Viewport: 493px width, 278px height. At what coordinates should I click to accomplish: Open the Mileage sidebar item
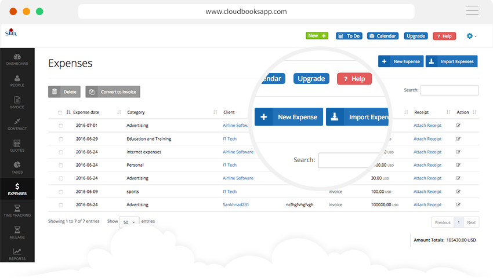click(17, 233)
